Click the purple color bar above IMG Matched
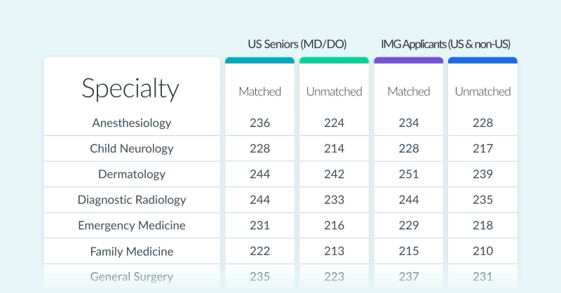This screenshot has height=293, width=561. point(408,60)
